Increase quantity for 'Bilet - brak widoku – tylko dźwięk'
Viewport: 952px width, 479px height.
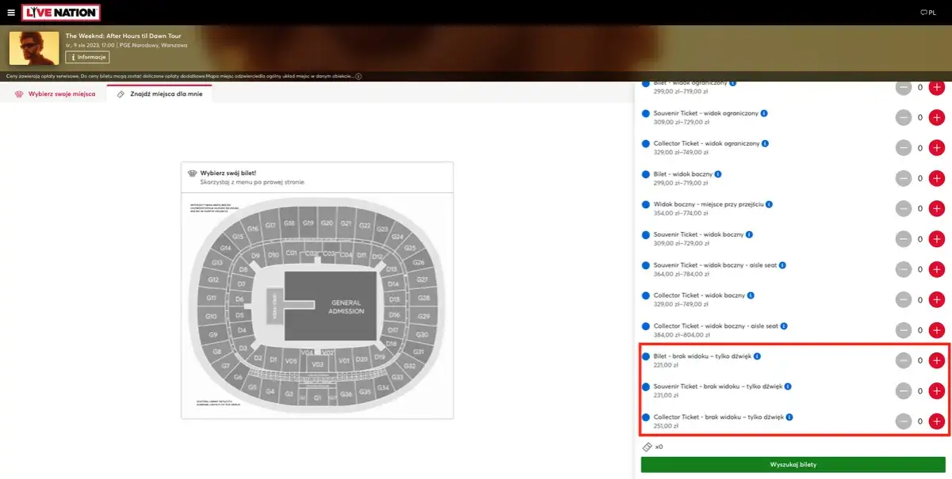pos(935,360)
